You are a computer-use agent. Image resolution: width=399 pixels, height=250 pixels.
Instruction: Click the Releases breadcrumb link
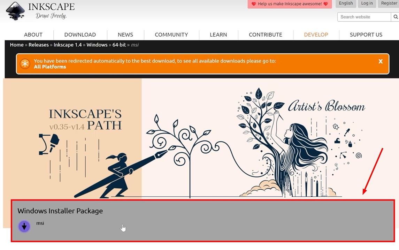[38, 45]
